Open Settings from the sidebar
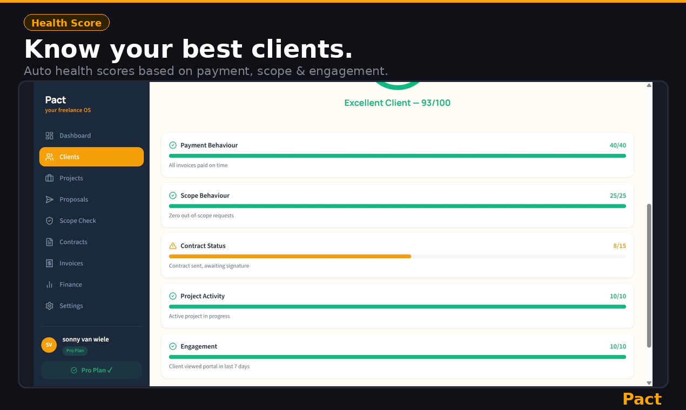 91,306
